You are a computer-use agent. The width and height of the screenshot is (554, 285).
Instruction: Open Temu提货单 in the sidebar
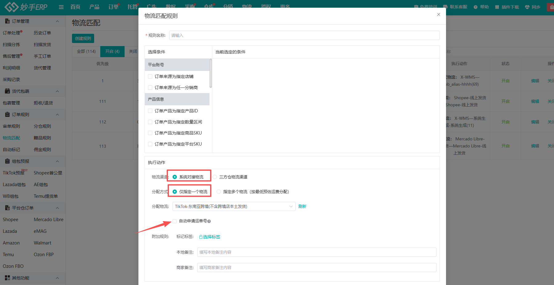pyautogui.click(x=46, y=196)
